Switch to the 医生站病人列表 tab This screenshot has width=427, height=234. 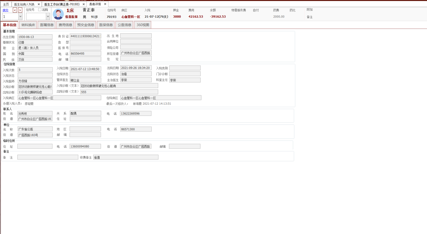pyautogui.click(x=24, y=4)
